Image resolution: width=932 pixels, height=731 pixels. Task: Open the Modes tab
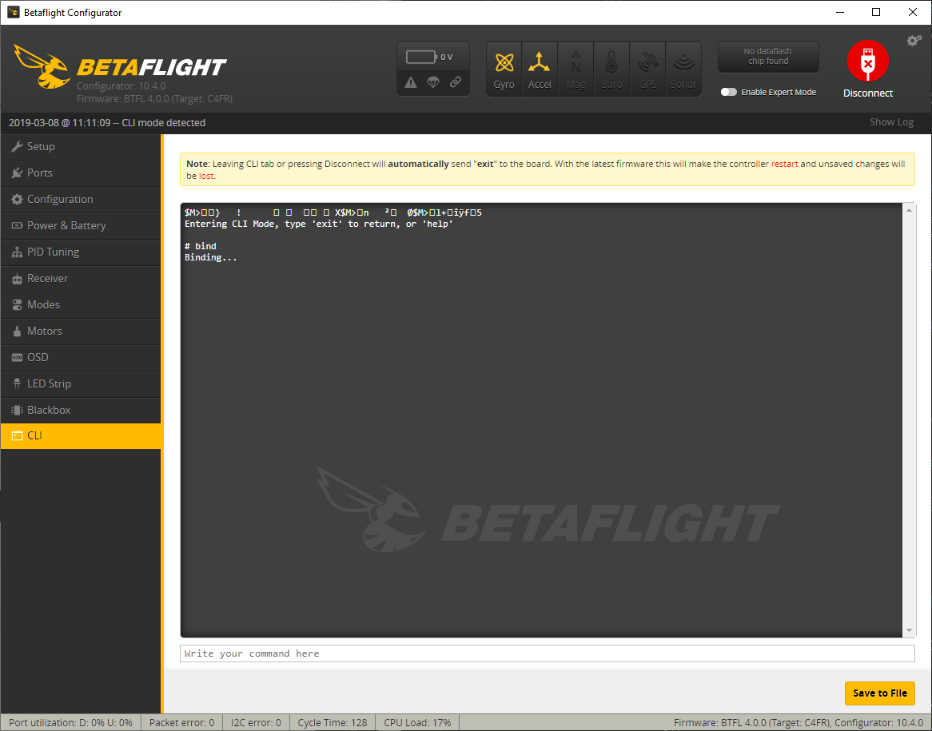coord(81,304)
